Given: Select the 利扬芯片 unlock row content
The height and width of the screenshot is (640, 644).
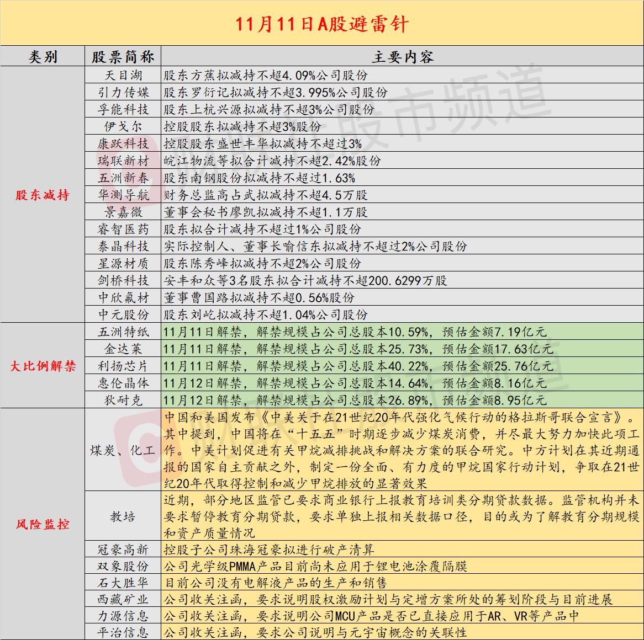Looking at the screenshot, I should tap(403, 366).
